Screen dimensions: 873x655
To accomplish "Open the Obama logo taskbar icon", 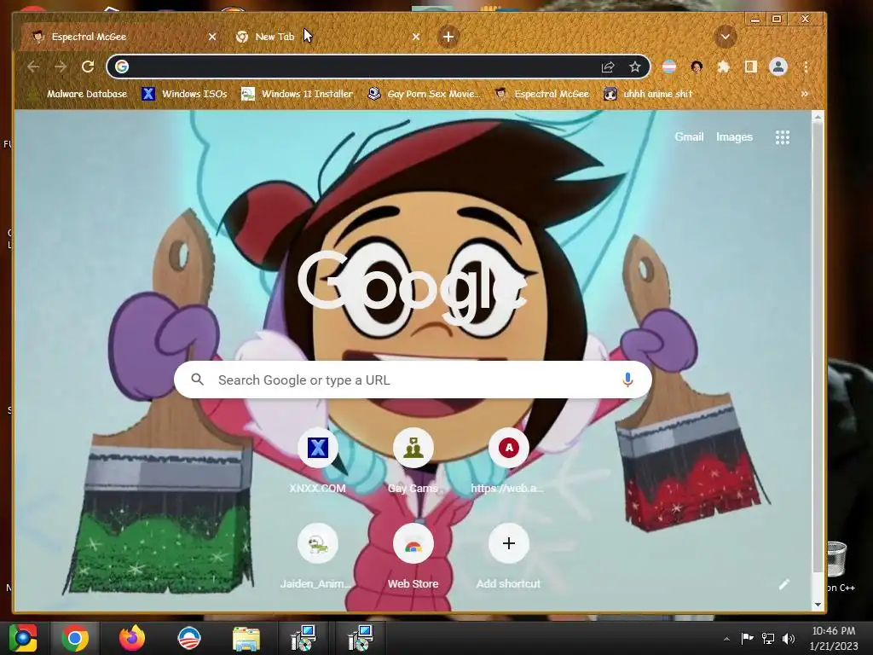I will [x=188, y=638].
